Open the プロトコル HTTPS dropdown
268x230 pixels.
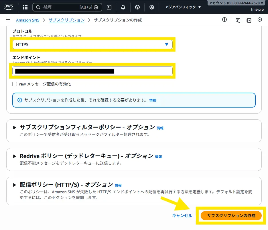click(92, 44)
